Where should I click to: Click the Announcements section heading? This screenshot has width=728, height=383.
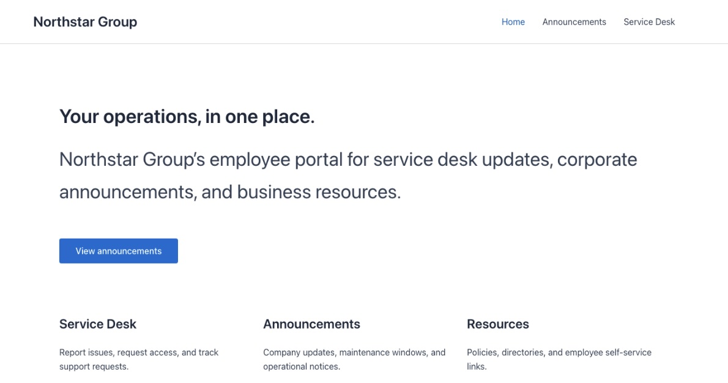click(311, 324)
